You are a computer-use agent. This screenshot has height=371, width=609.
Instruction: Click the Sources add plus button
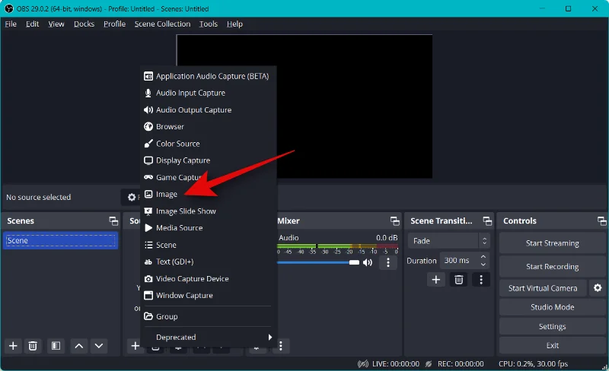pyautogui.click(x=135, y=345)
